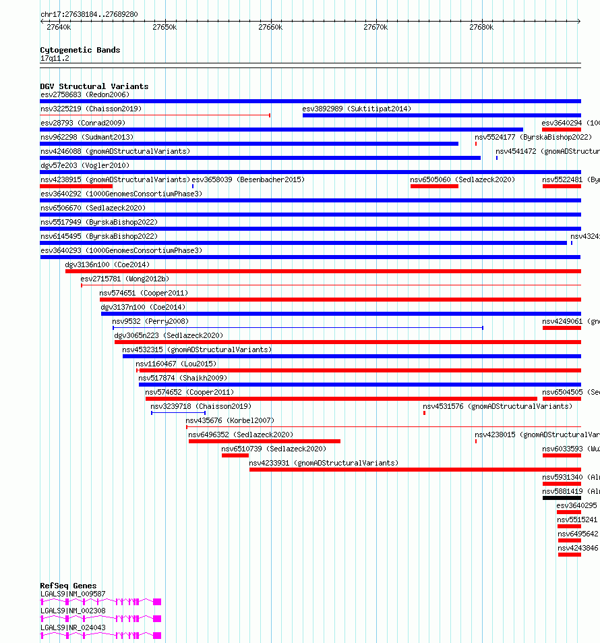Screen dimensions: 600x643
Task: Select red bar under nsv6496352
Action: (x=264, y=441)
